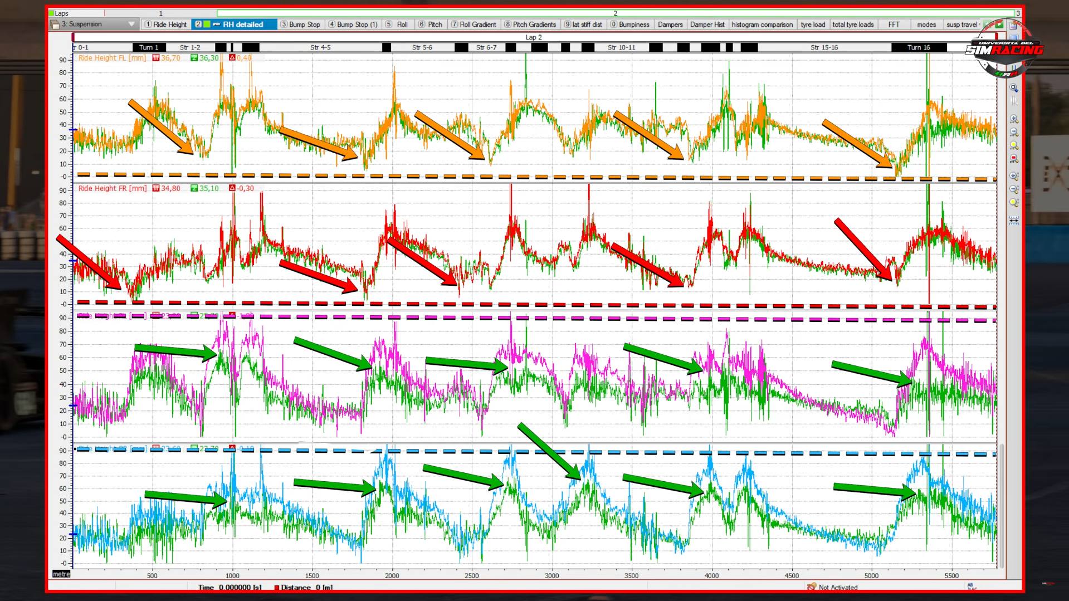Click the yellow horizontal zoom-to-fit magnifier
Viewport: 1069px width, 601px height.
tap(1014, 146)
